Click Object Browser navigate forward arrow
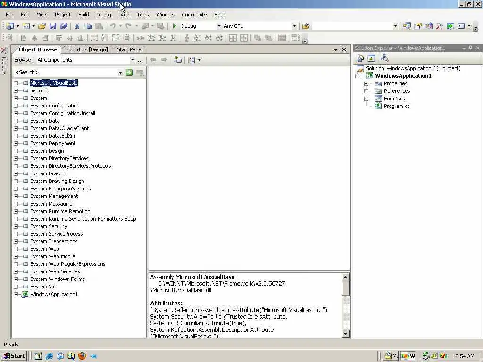The image size is (483, 362). click(164, 60)
